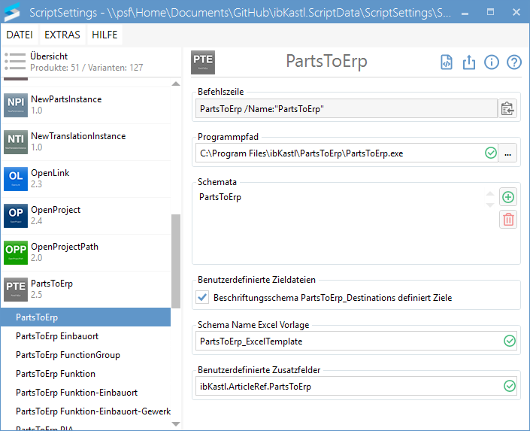Click scroll-up arrow of product list

(176, 83)
